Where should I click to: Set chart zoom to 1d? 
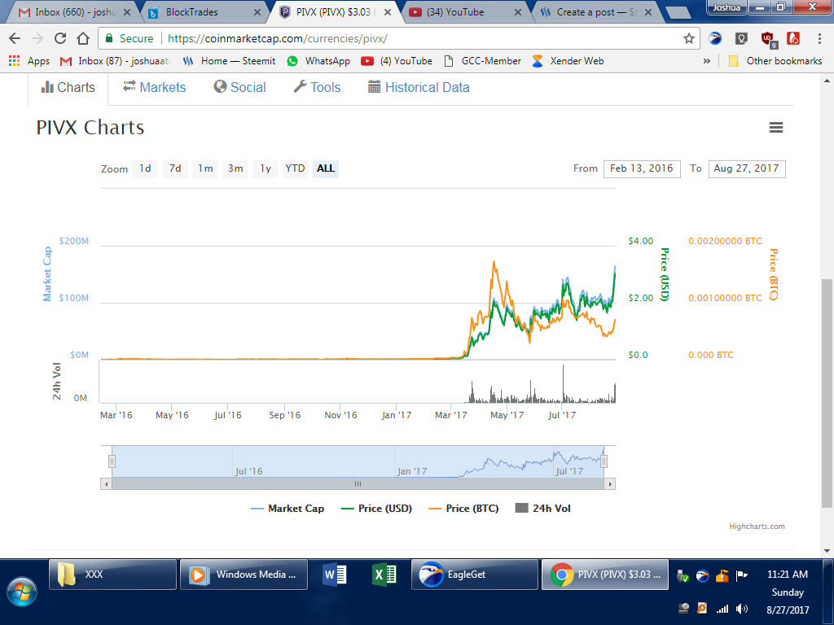pos(145,168)
